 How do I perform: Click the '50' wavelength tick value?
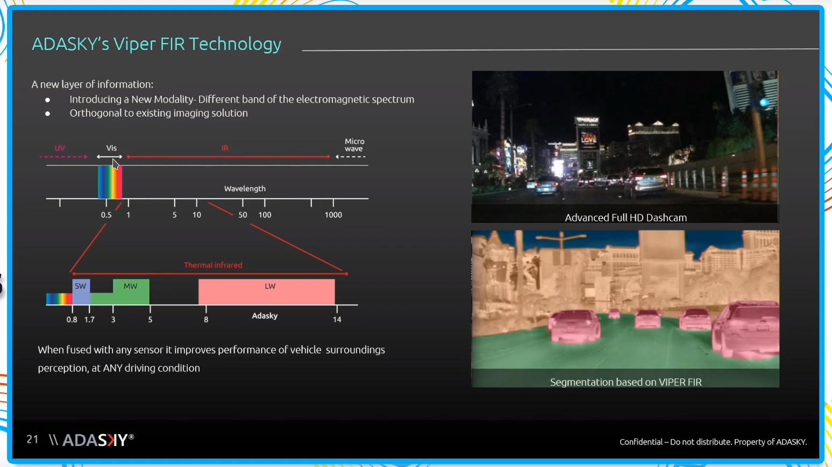pyautogui.click(x=243, y=215)
